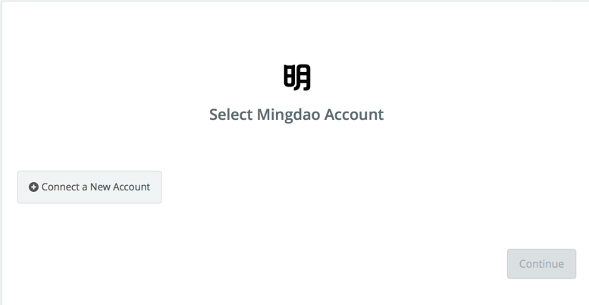Select the 'Select Mingdao Account' heading
Image resolution: width=589 pixels, height=305 pixels.
(296, 115)
